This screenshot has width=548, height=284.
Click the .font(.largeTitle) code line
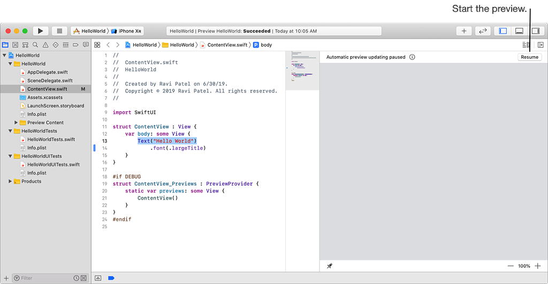[x=178, y=148]
